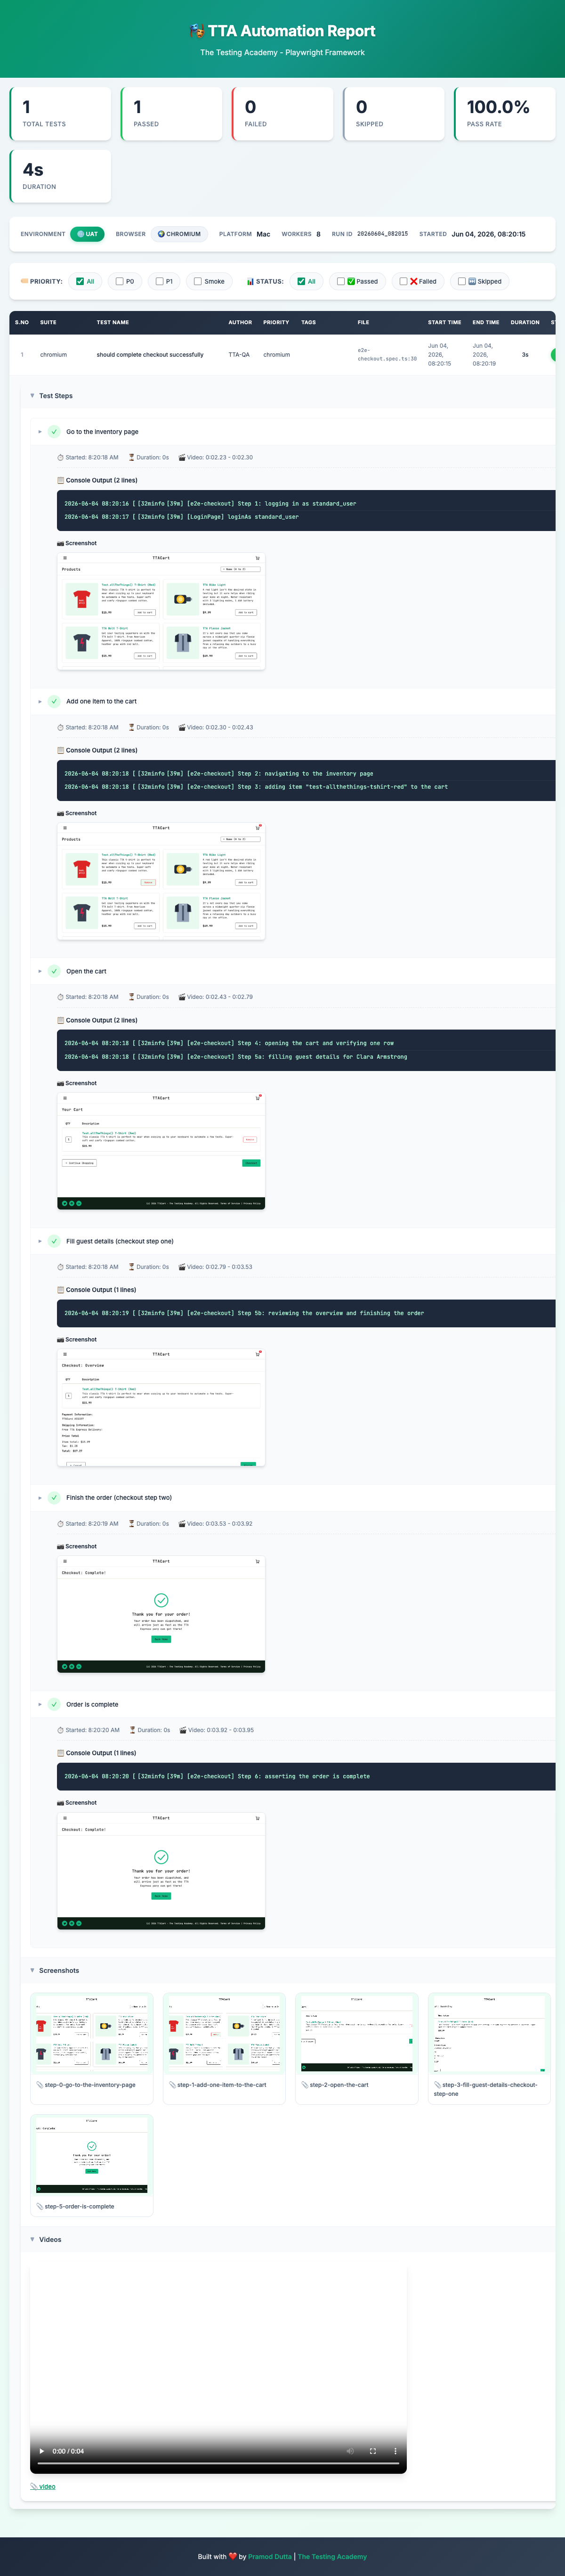This screenshot has width=565, height=2576.
Task: Open screenshot under add item to cart step
Action: coord(161,880)
